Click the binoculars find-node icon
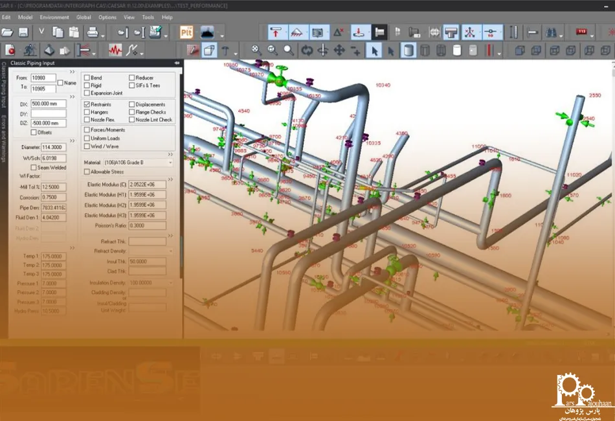The height and width of the screenshot is (421, 615). point(552,32)
